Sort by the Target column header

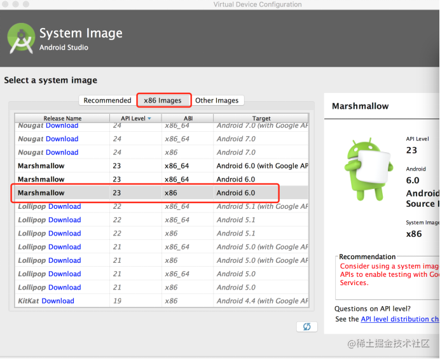(261, 118)
